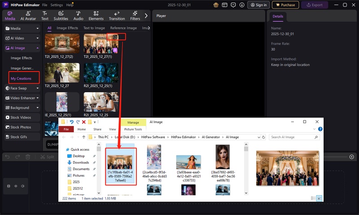Screen dimensions: 359x215
Task: Select the T2I_2025_12_27 couple thumbnail
Action: click(62, 72)
